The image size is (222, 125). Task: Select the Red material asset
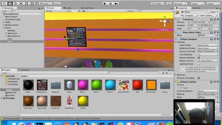[137, 85]
